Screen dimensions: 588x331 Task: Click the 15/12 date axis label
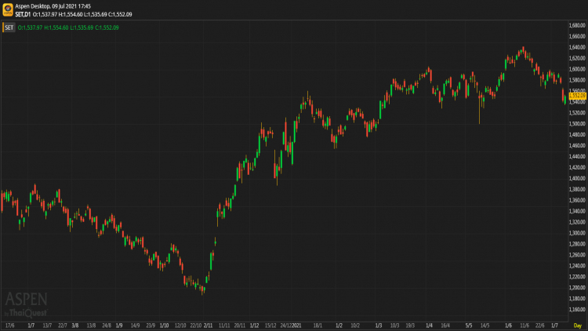click(270, 326)
